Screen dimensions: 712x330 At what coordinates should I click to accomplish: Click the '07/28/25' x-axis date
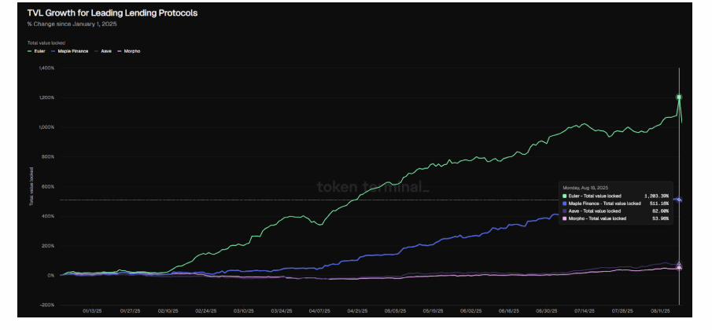[622, 311]
